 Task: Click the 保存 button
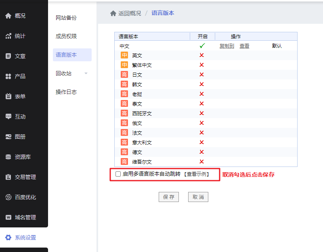[169, 197]
